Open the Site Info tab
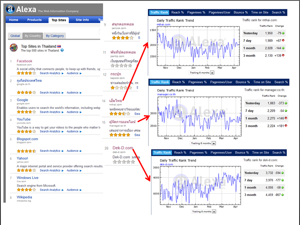The height and width of the screenshot is (225, 300). point(82,20)
